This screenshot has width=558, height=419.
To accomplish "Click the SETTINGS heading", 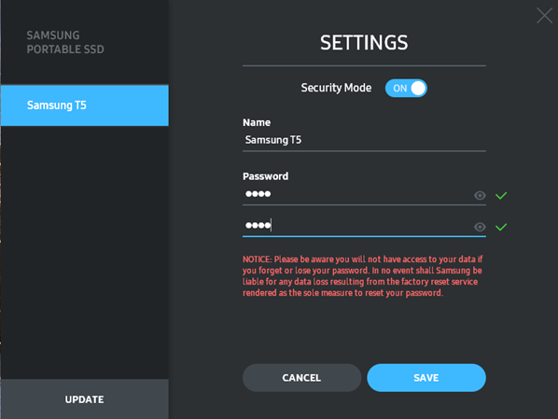I will 364,42.
